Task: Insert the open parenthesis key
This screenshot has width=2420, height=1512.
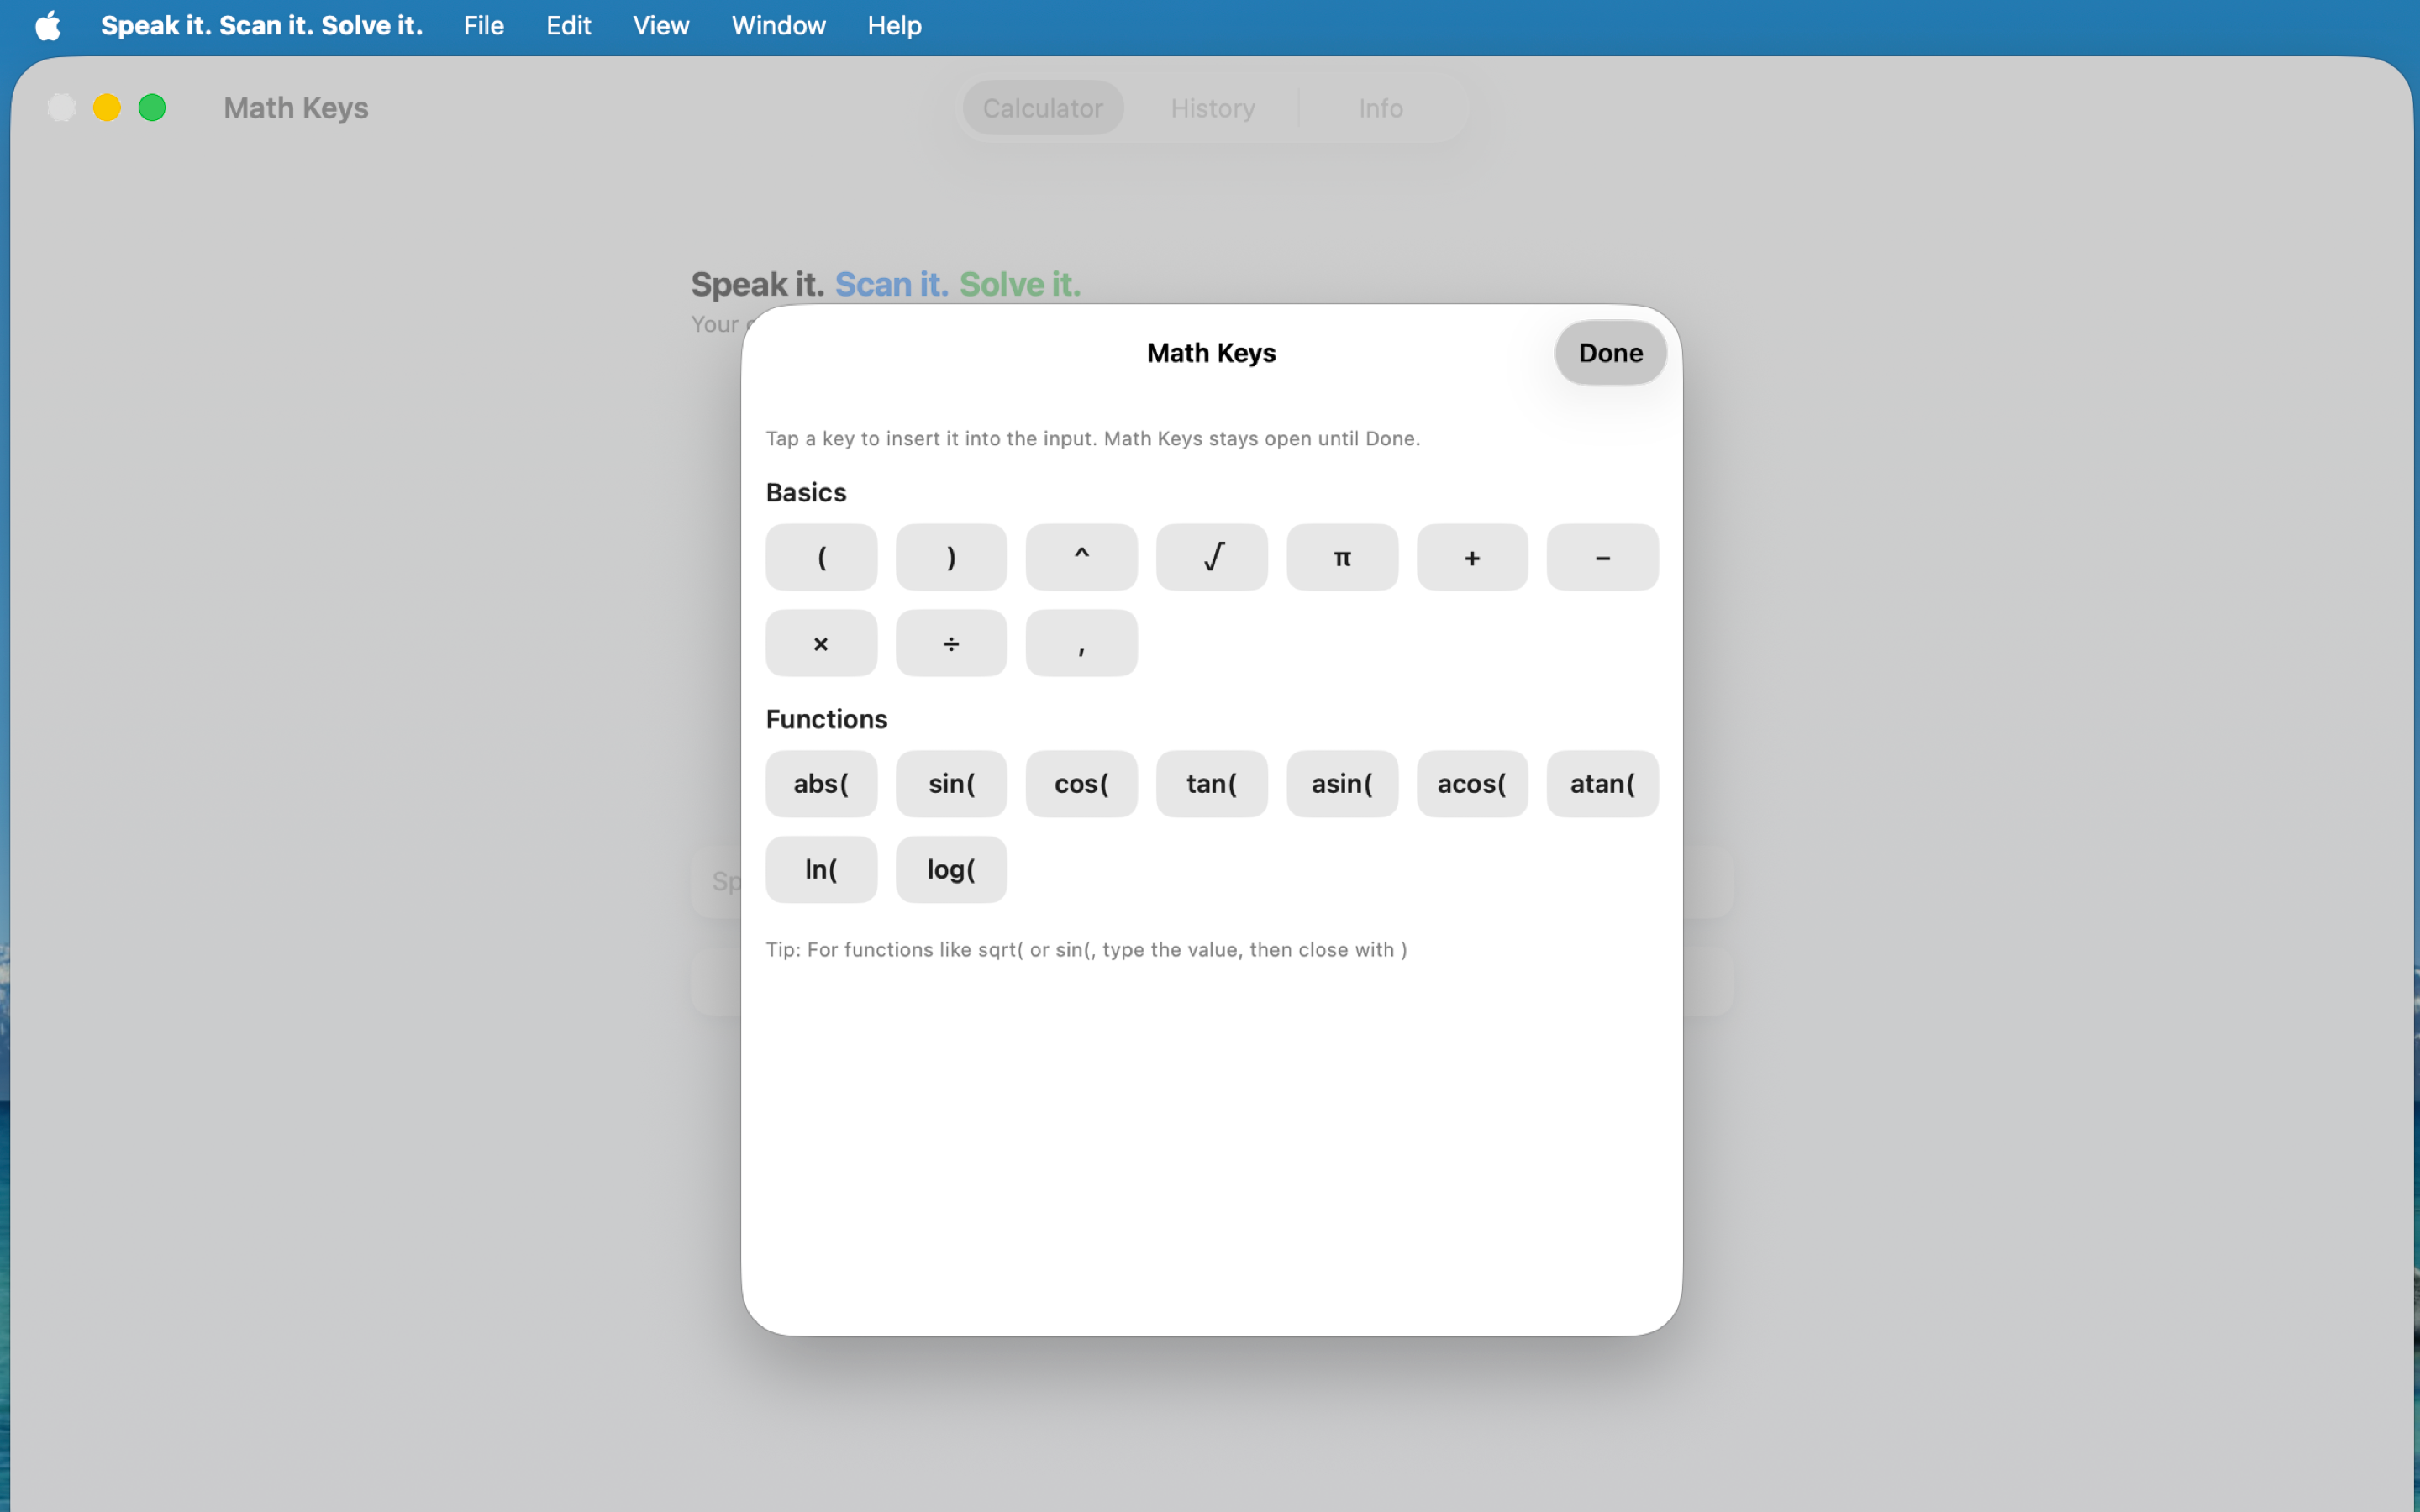Action: point(821,557)
